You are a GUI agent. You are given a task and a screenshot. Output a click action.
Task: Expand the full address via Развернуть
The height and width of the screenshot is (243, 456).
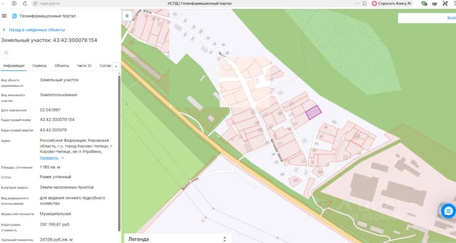point(49,158)
